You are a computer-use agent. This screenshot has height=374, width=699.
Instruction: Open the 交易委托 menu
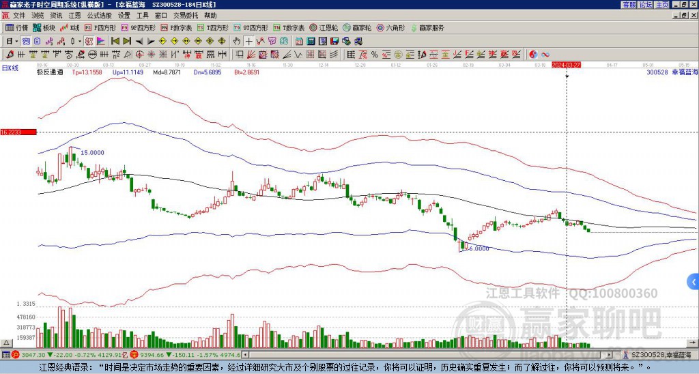pos(186,16)
